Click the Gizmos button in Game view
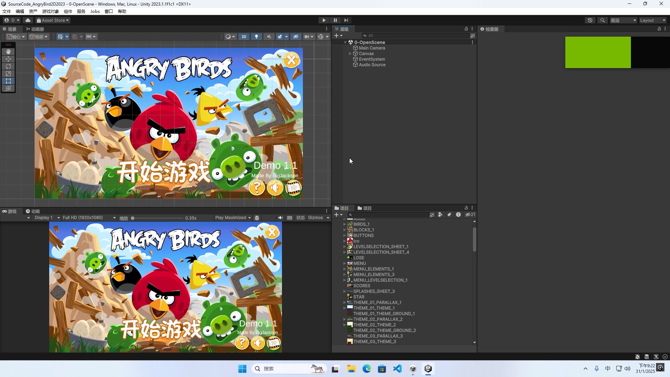Screen dimensions: 670x377 [x=315, y=218]
